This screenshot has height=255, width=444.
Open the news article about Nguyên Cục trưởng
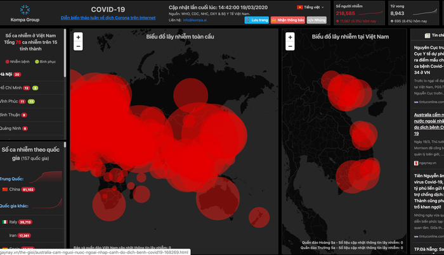[429, 60]
